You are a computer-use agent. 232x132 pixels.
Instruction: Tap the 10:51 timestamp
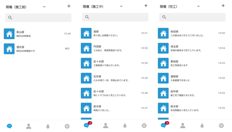click(x=145, y=33)
